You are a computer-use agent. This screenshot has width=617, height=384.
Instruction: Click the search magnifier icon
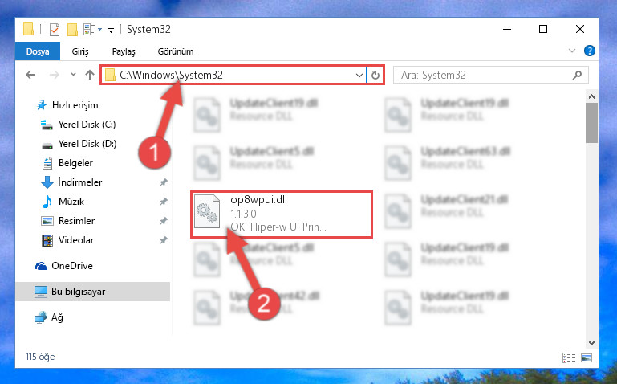click(x=577, y=75)
